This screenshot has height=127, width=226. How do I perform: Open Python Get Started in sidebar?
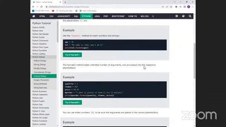(x=40, y=34)
